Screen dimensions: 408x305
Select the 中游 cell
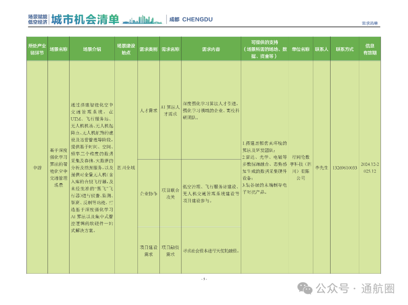(x=37, y=168)
